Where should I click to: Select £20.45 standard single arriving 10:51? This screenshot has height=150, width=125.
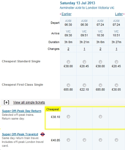pyautogui.click(x=116, y=62)
